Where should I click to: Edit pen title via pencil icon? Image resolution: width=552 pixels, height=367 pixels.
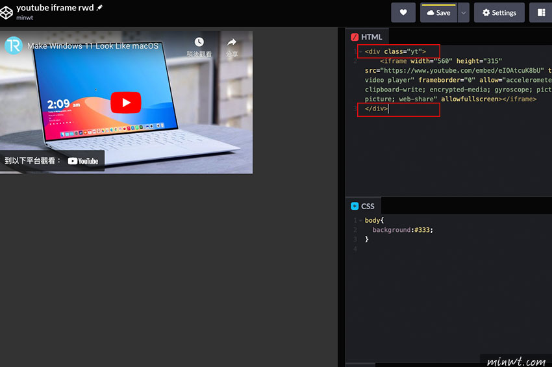[x=99, y=7]
